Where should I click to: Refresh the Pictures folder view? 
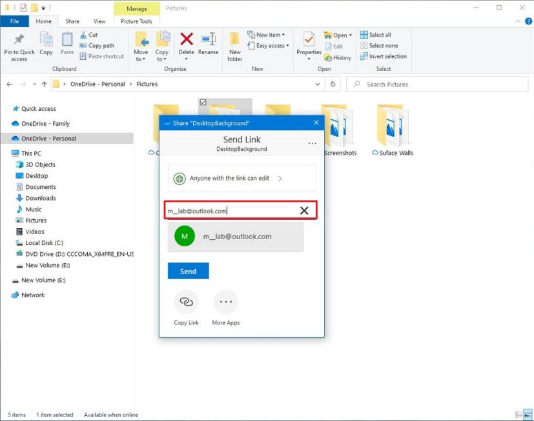click(x=332, y=84)
